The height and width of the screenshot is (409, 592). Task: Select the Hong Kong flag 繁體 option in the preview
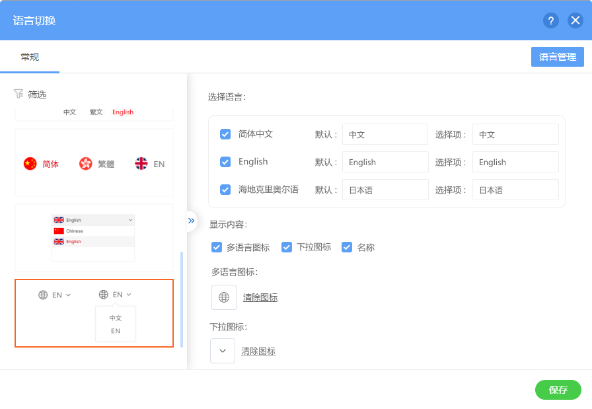[96, 164]
